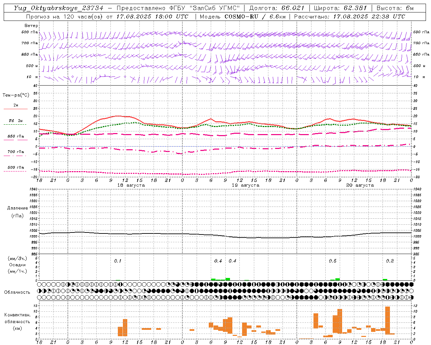Click the Рассчитано: 17.08.2025 22:38 UTC text

[350, 17]
